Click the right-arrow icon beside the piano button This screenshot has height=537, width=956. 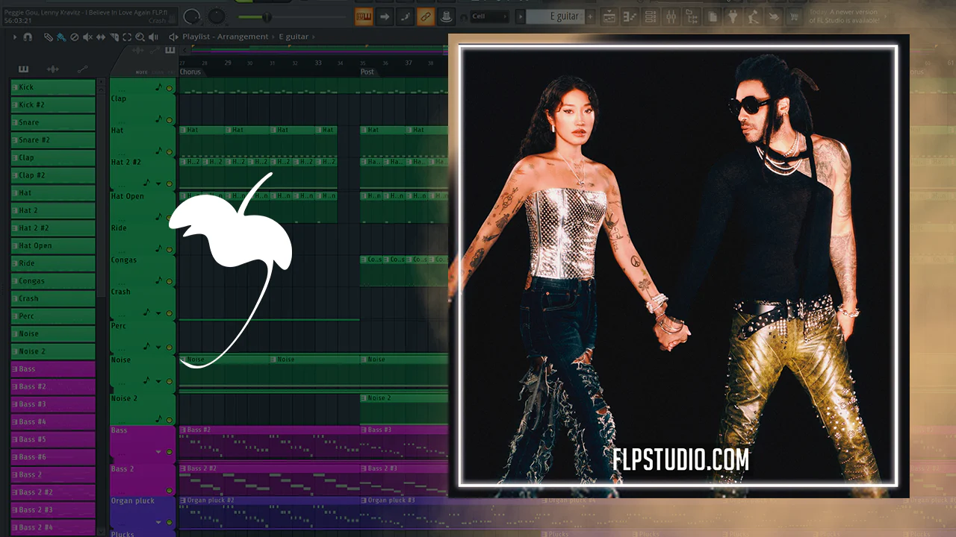(x=385, y=16)
